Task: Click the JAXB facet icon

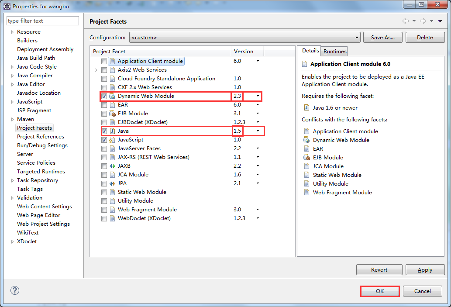Action: 112,166
